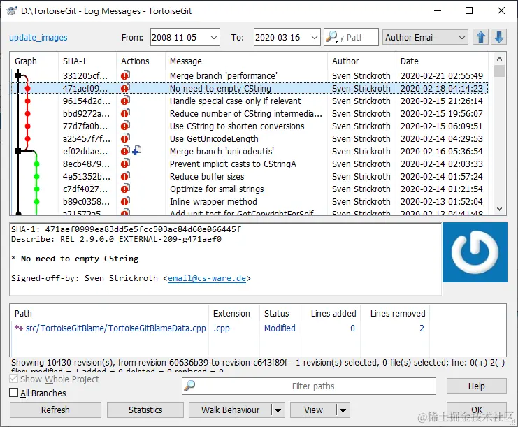Click the Lines removed column header
Viewport: 518px width, 427px height.
395,313
